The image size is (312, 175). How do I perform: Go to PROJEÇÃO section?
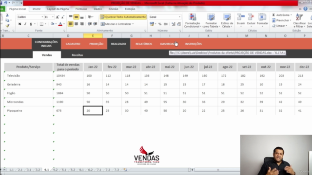97,44
